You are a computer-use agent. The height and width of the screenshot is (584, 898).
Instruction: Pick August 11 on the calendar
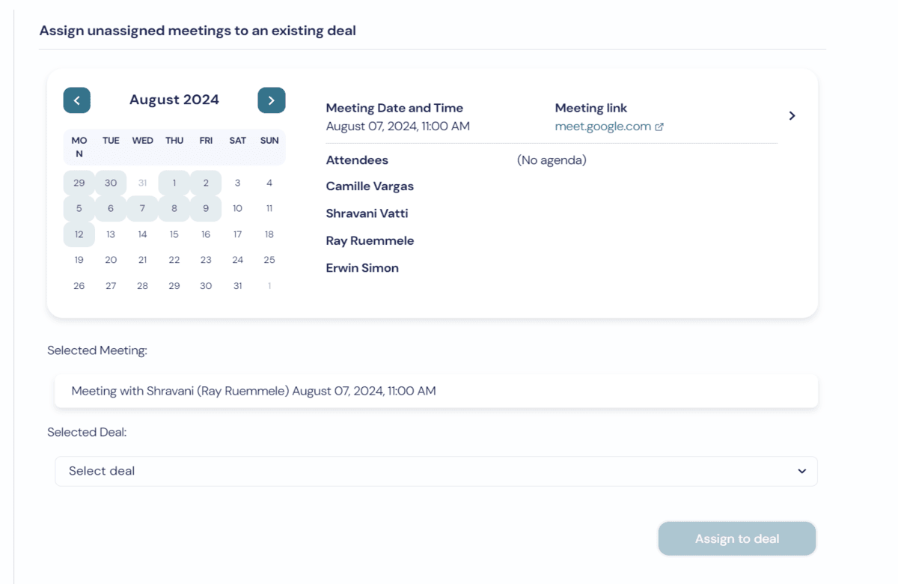(x=269, y=209)
